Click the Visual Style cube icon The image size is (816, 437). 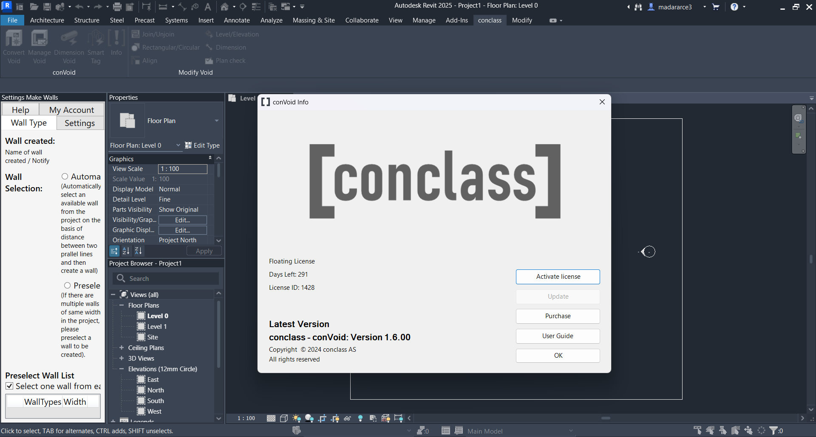click(284, 418)
